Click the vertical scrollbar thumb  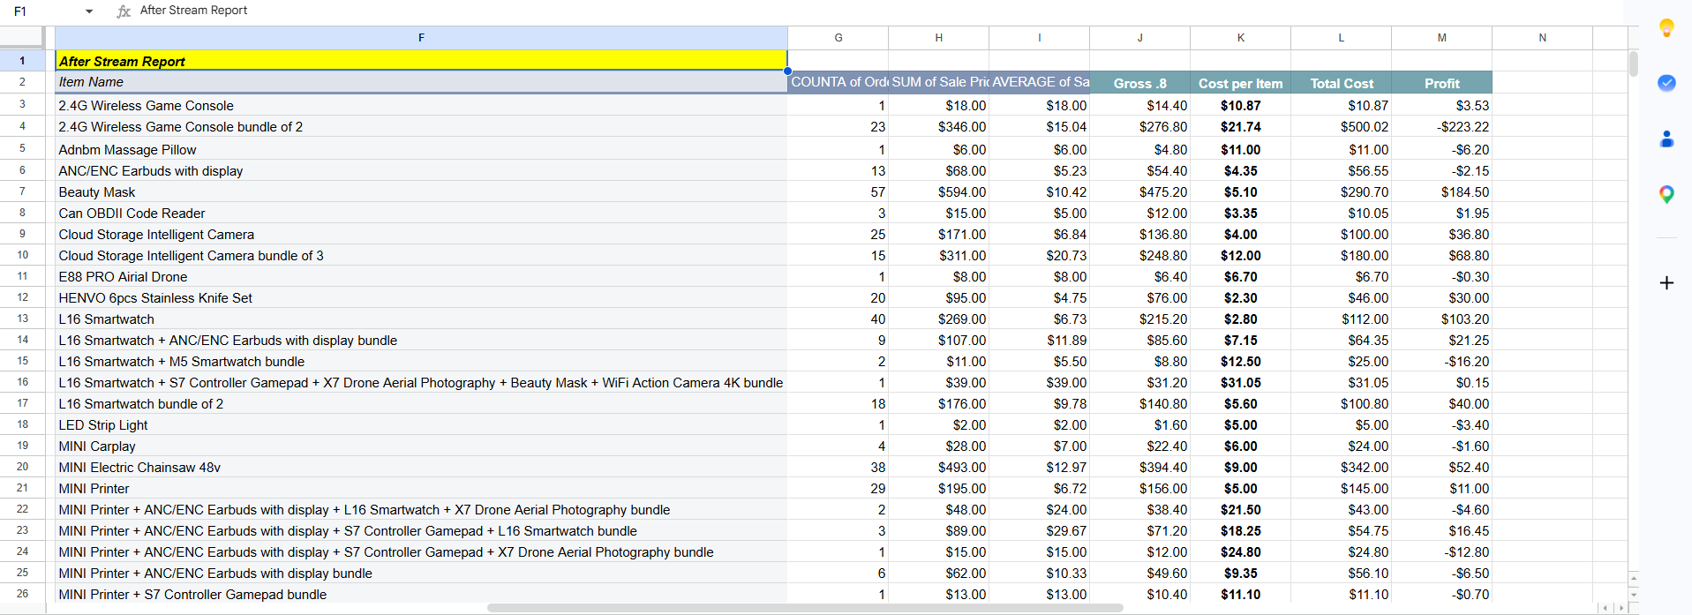point(1633,64)
